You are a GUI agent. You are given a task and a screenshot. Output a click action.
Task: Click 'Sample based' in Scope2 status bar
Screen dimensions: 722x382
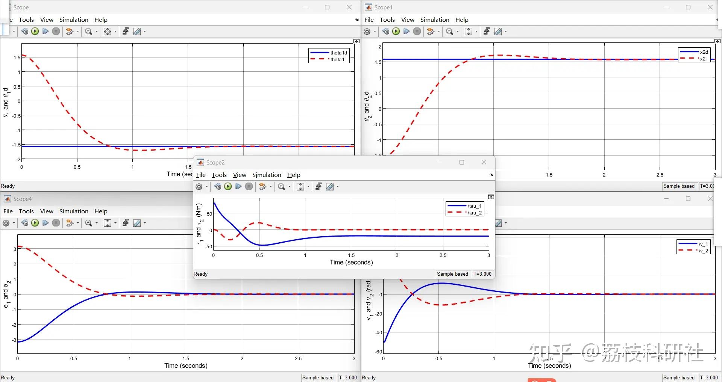coord(452,274)
